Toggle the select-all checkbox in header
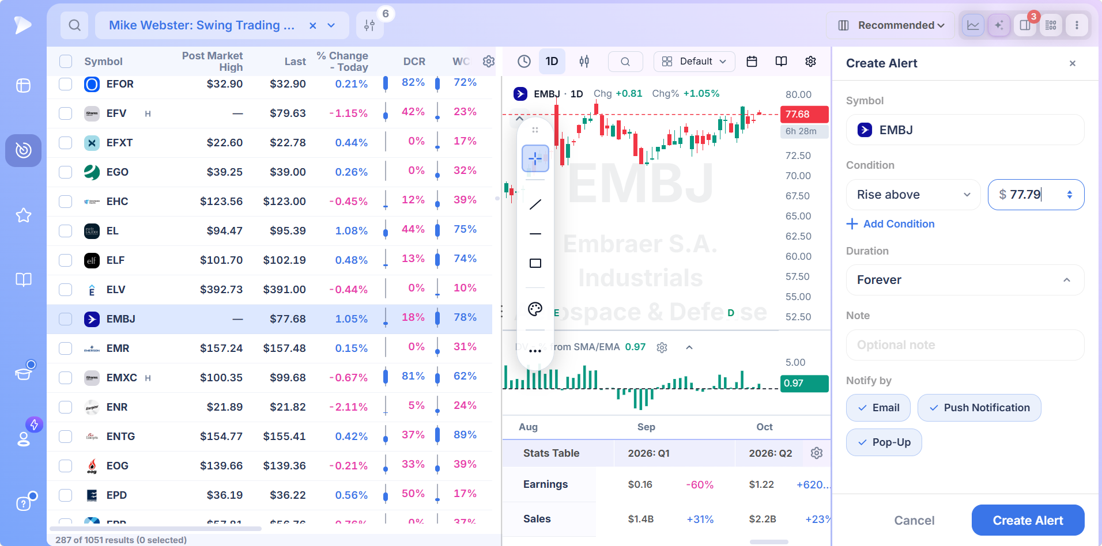Image resolution: width=1102 pixels, height=546 pixels. (x=66, y=62)
